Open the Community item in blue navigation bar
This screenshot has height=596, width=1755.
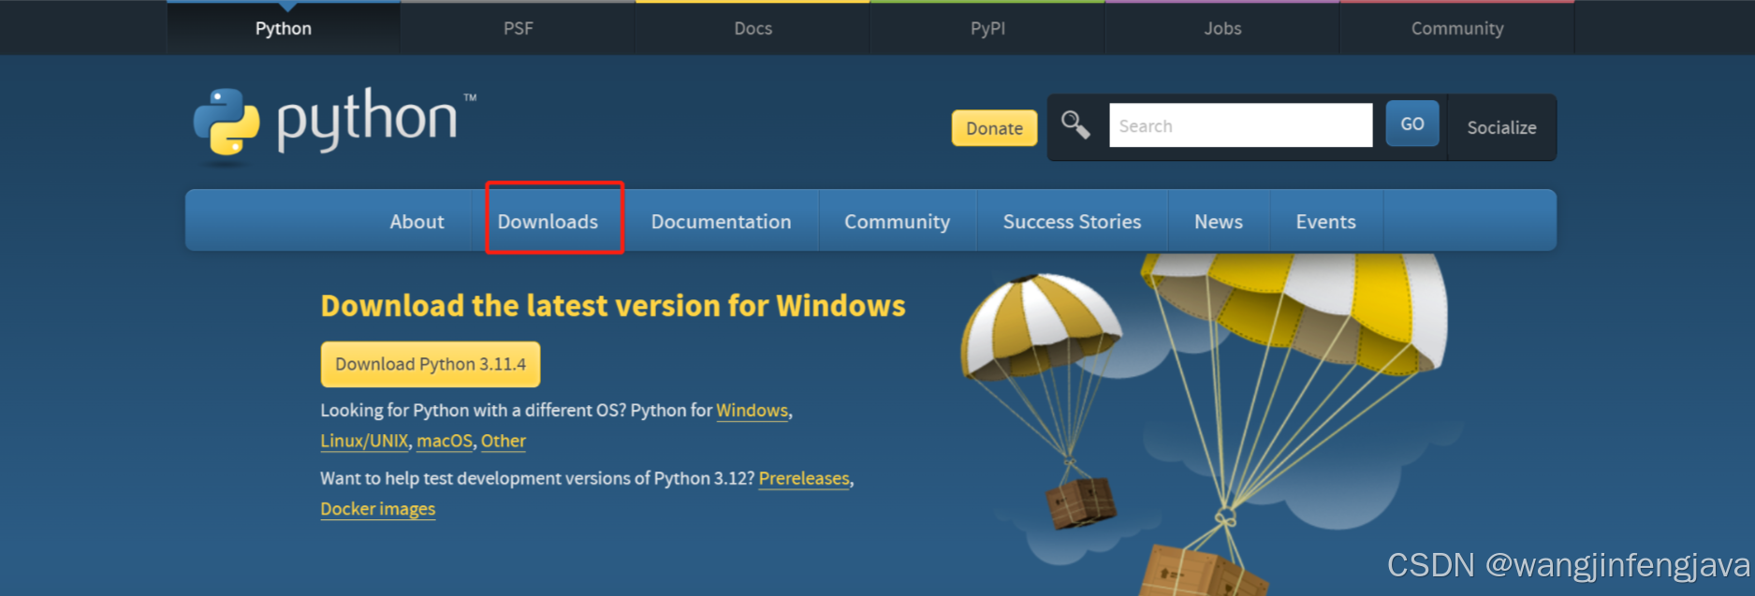point(897,222)
